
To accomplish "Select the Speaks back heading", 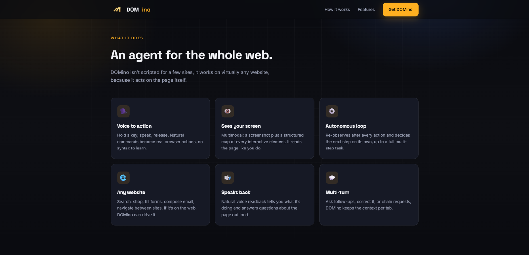I will (236, 192).
